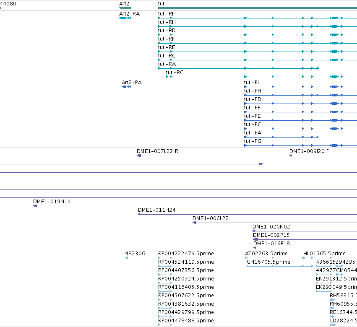Image resolution: width=357 pixels, height=327 pixels.
Task: Select EST AT02763.5prime
Action: 266,254
